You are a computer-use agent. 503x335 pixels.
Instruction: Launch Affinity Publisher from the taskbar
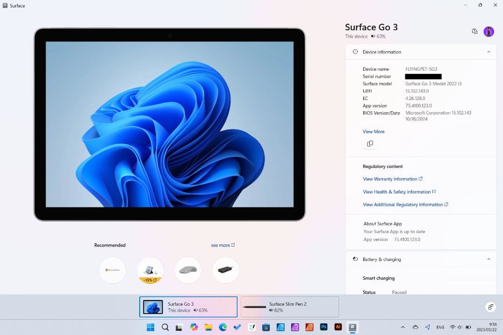pos(309,327)
